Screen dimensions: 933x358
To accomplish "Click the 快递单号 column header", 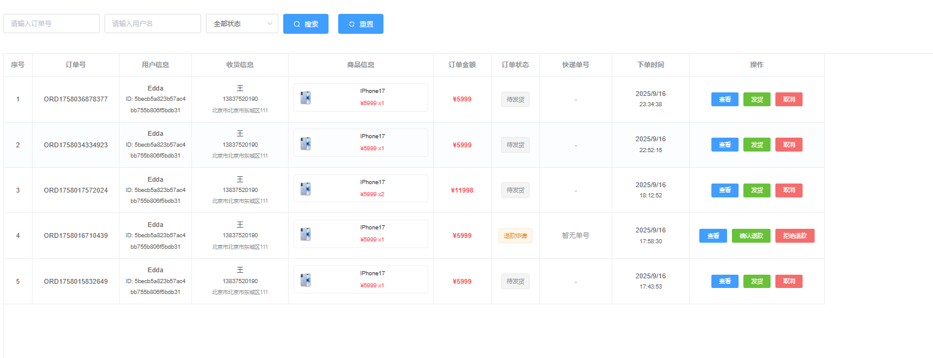I will [576, 65].
